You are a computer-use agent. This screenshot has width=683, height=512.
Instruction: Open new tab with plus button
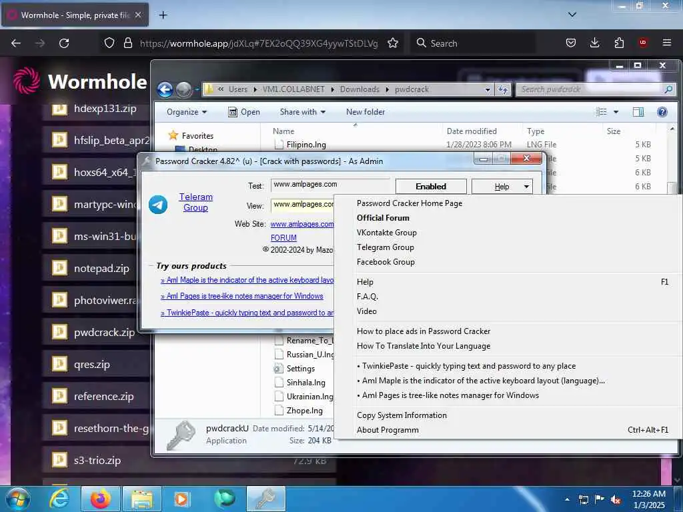pyautogui.click(x=163, y=15)
